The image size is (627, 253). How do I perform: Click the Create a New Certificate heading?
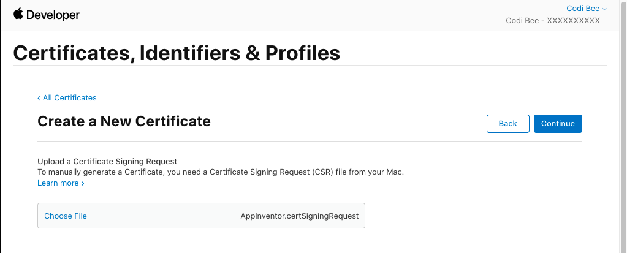coord(124,121)
